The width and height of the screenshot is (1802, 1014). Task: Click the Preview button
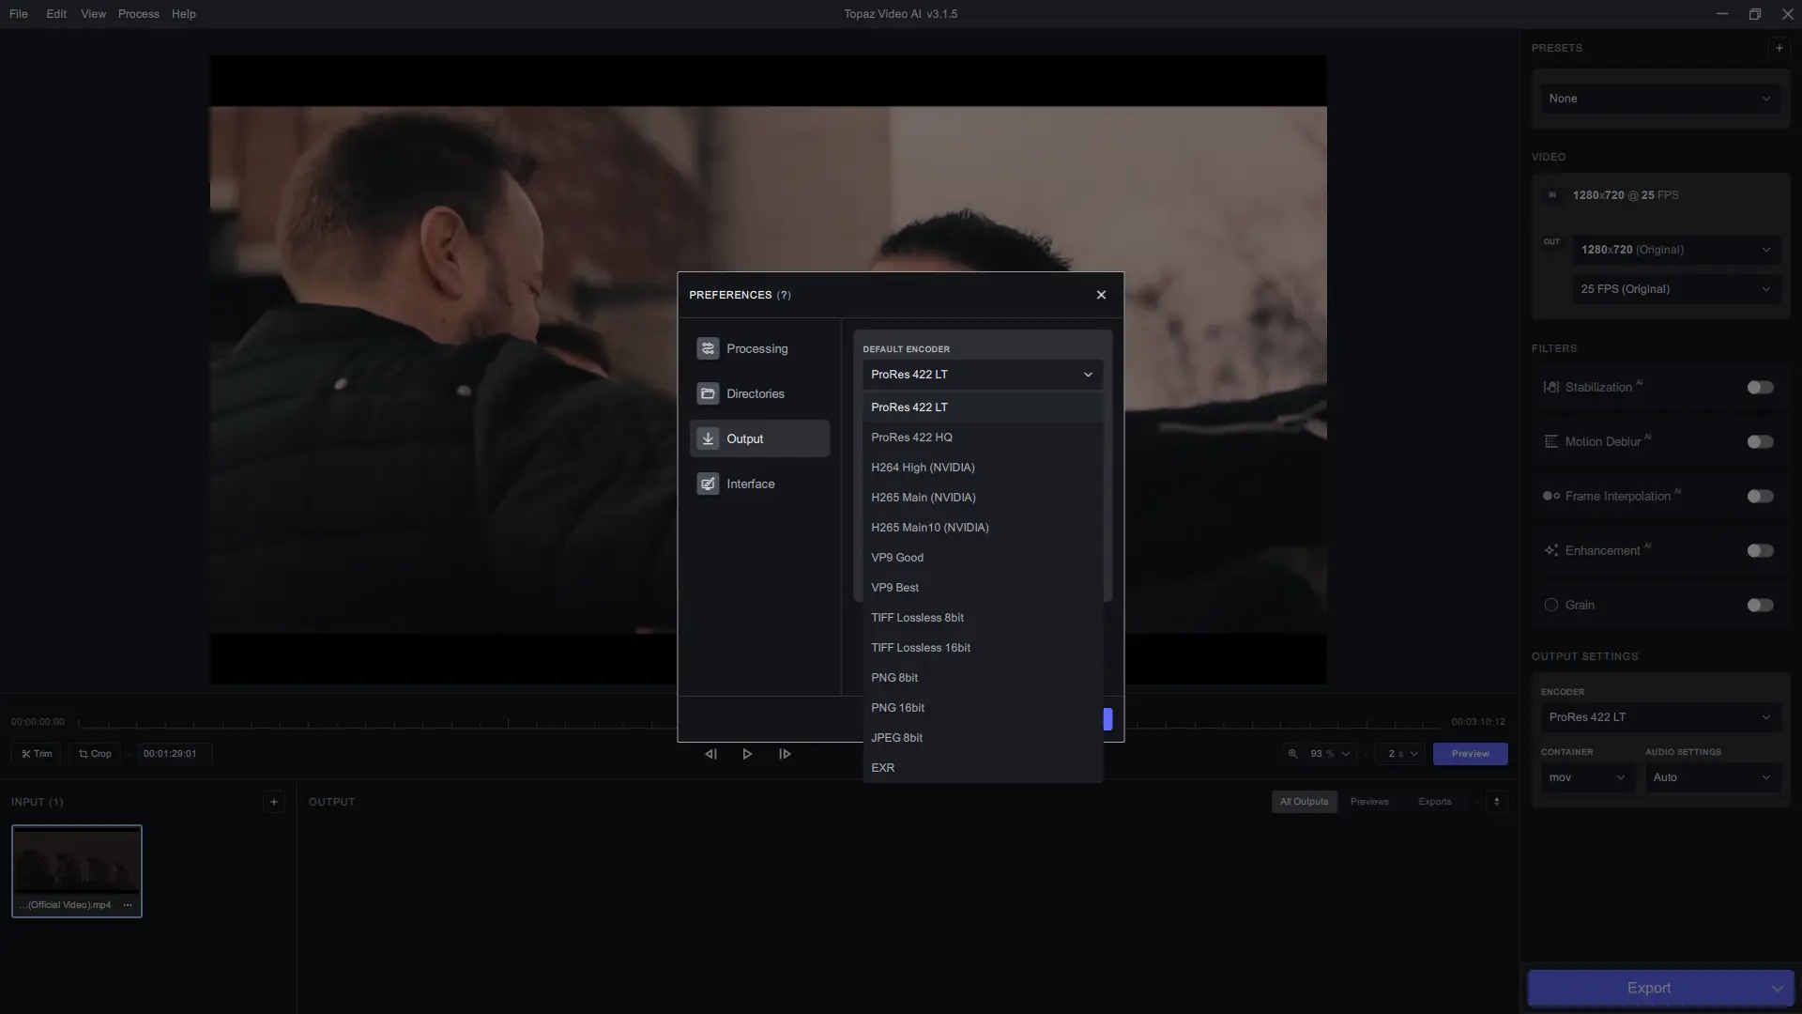(x=1470, y=754)
